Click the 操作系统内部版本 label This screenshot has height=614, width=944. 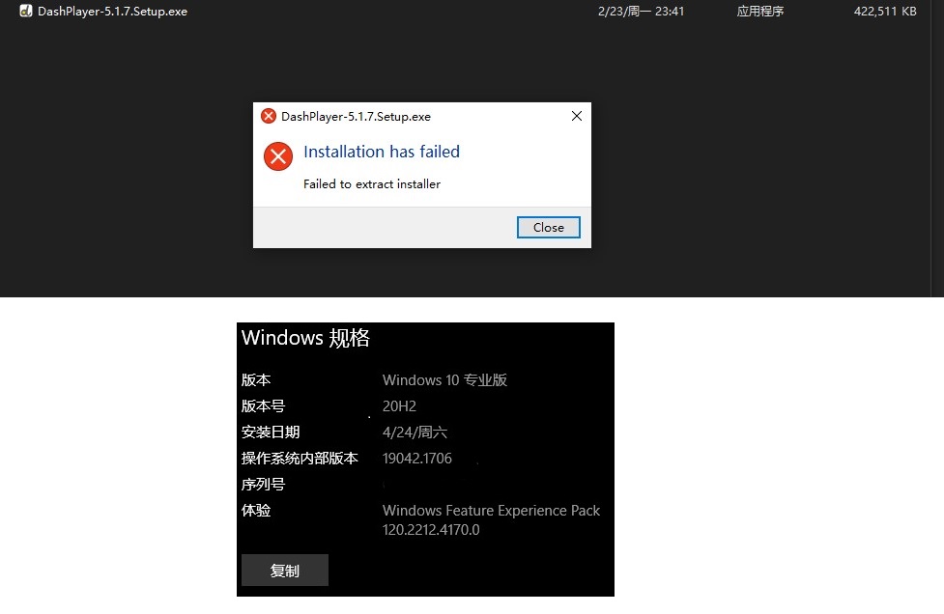(300, 459)
